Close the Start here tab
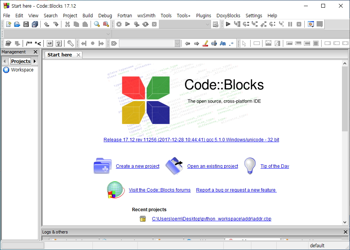 pyautogui.click(x=78, y=55)
